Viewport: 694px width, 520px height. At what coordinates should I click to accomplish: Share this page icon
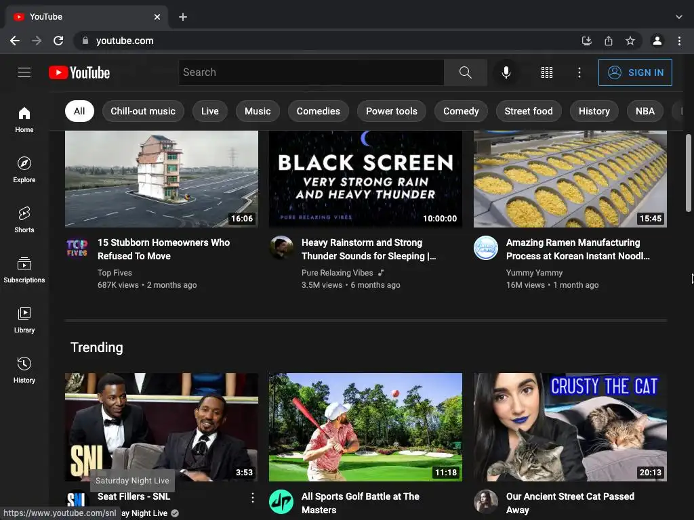coord(609,41)
